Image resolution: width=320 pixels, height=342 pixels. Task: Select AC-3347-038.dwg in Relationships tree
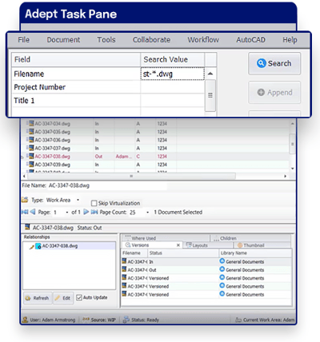(x=60, y=246)
